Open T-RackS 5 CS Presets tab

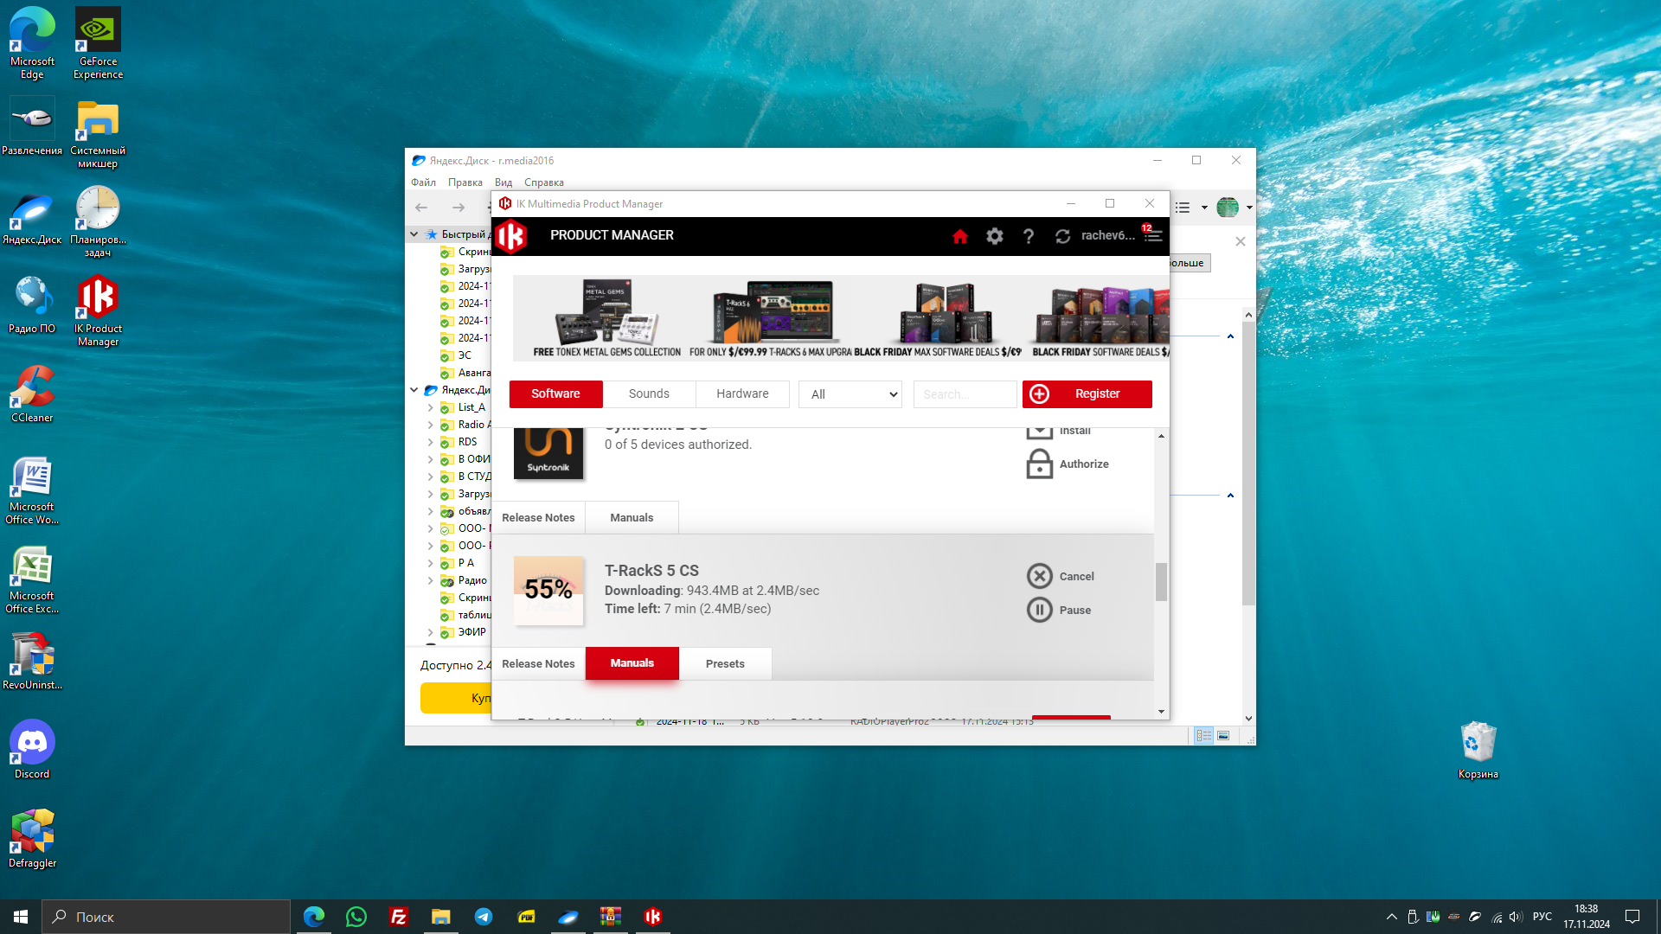pos(725,663)
